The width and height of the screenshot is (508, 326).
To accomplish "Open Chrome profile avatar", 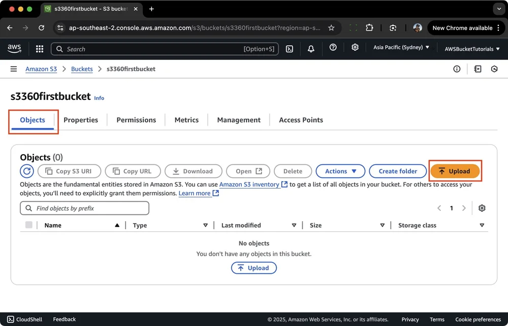I will [x=417, y=28].
